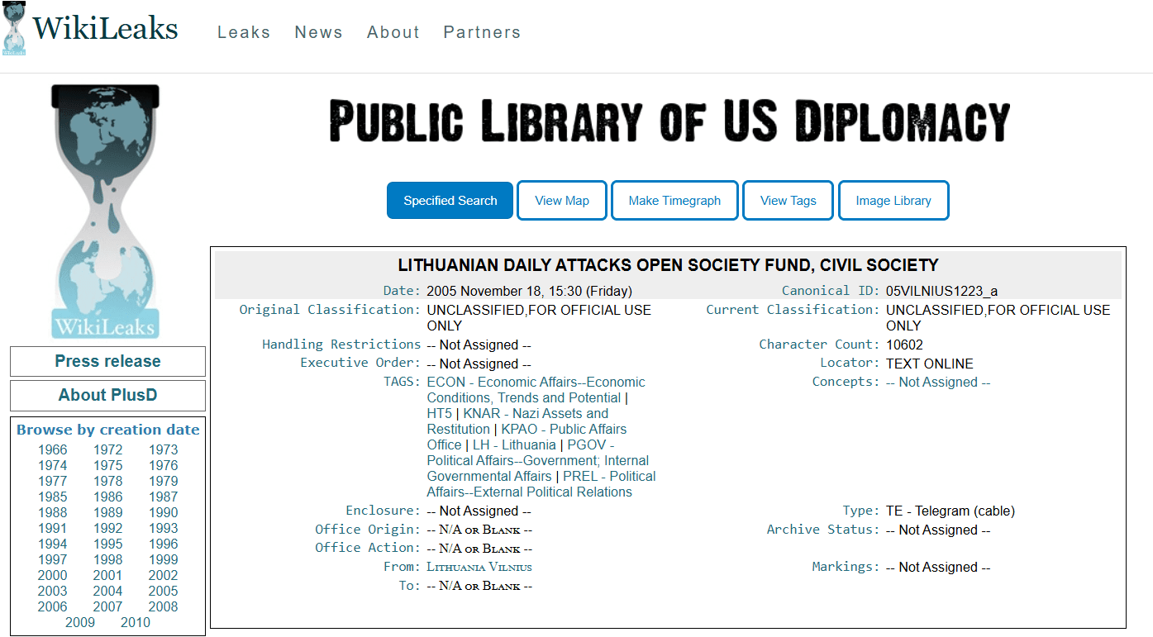Open the Leaks menu item

[244, 32]
